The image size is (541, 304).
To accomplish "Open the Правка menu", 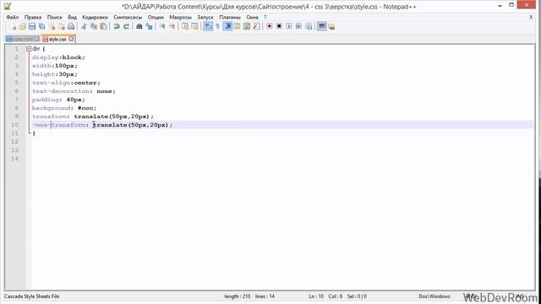I will 33,17.
